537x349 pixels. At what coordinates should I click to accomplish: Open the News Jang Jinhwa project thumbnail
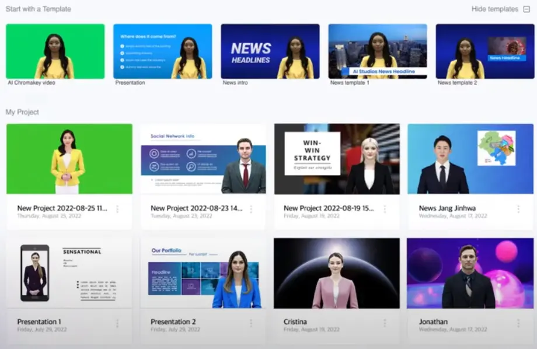point(470,159)
